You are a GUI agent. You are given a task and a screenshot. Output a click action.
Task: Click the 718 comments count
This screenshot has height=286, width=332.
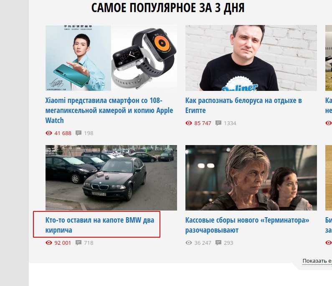click(x=89, y=243)
